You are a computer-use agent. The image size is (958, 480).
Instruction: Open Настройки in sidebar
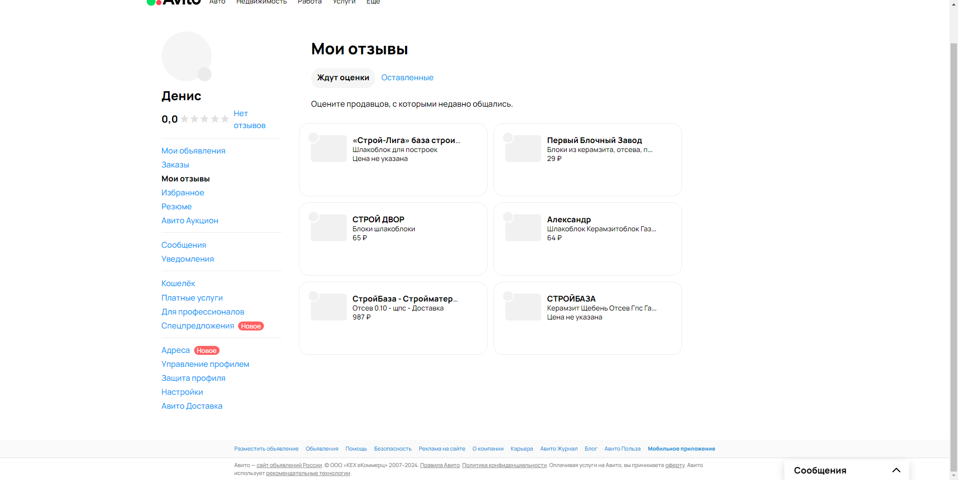click(x=182, y=392)
